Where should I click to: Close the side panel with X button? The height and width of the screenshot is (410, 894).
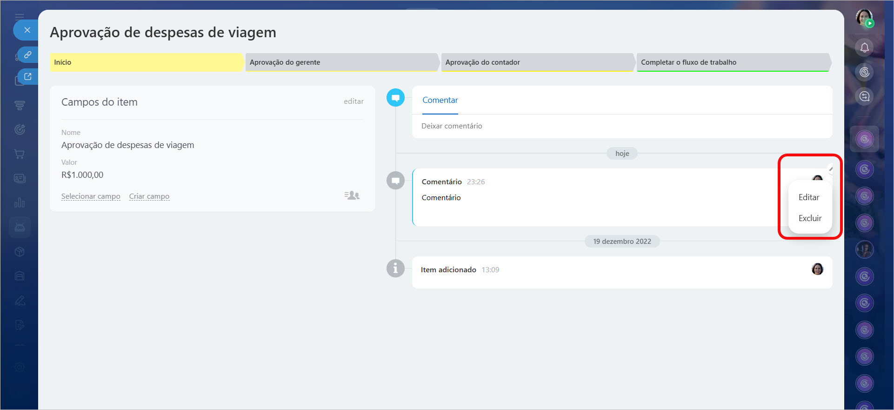pos(27,30)
